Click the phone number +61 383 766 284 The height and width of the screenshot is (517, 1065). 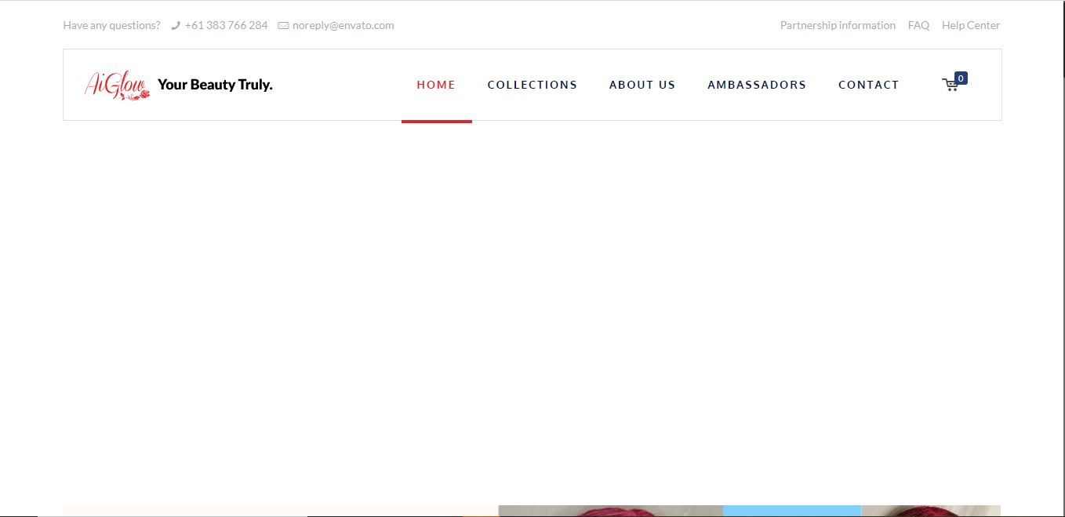226,25
